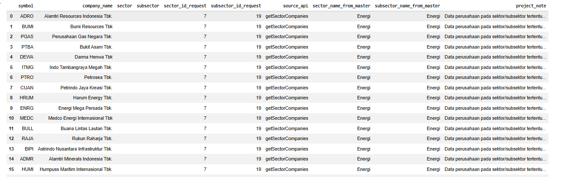This screenshot has width=581, height=177.
Task: Select the ADMR symbol cell
Action: click(27, 159)
